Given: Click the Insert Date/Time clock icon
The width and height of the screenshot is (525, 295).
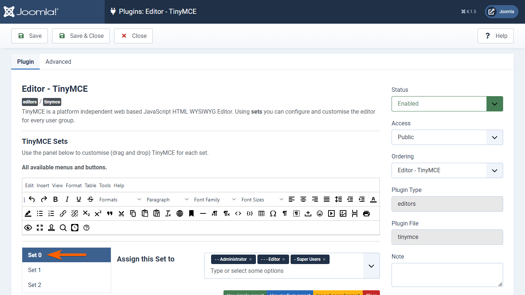Looking at the screenshot, I should tap(75, 228).
